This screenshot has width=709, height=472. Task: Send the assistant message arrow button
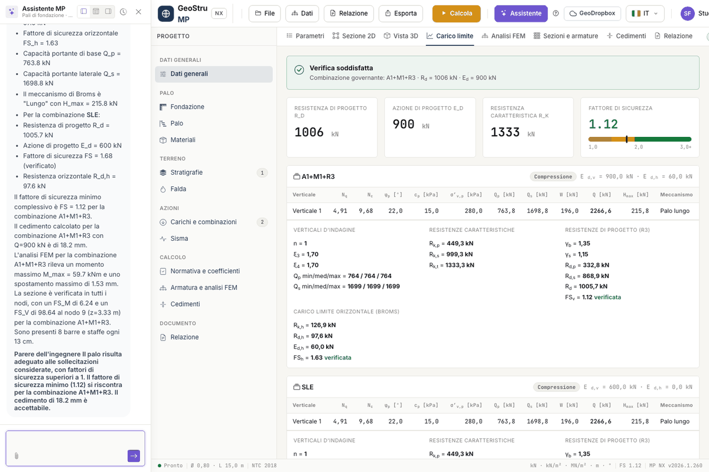[134, 455]
